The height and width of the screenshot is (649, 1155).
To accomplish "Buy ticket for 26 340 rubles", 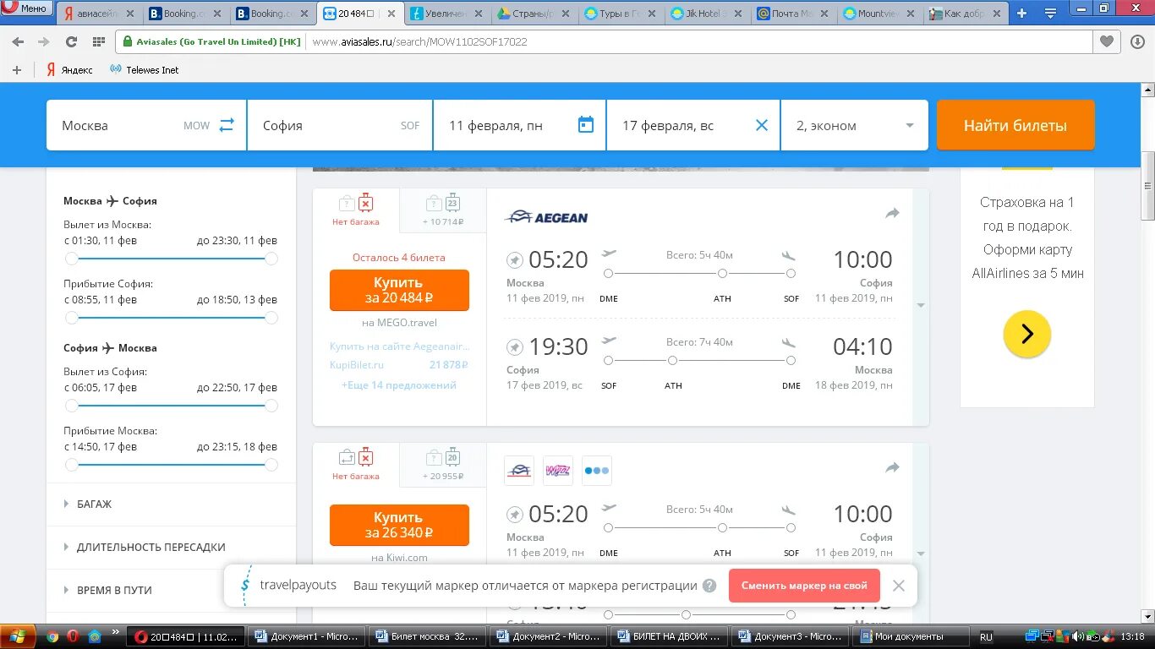I will click(399, 525).
